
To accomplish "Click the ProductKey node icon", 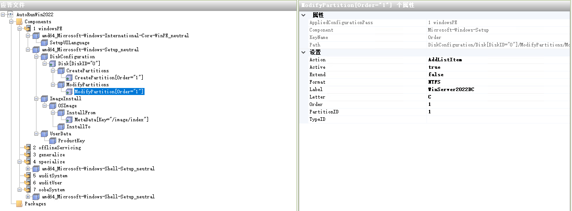I will tap(52, 141).
